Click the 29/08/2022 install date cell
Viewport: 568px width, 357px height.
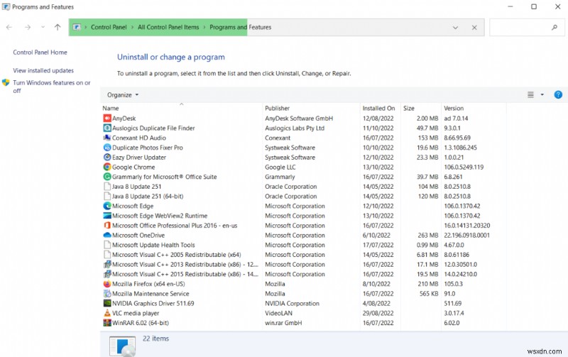click(x=378, y=313)
